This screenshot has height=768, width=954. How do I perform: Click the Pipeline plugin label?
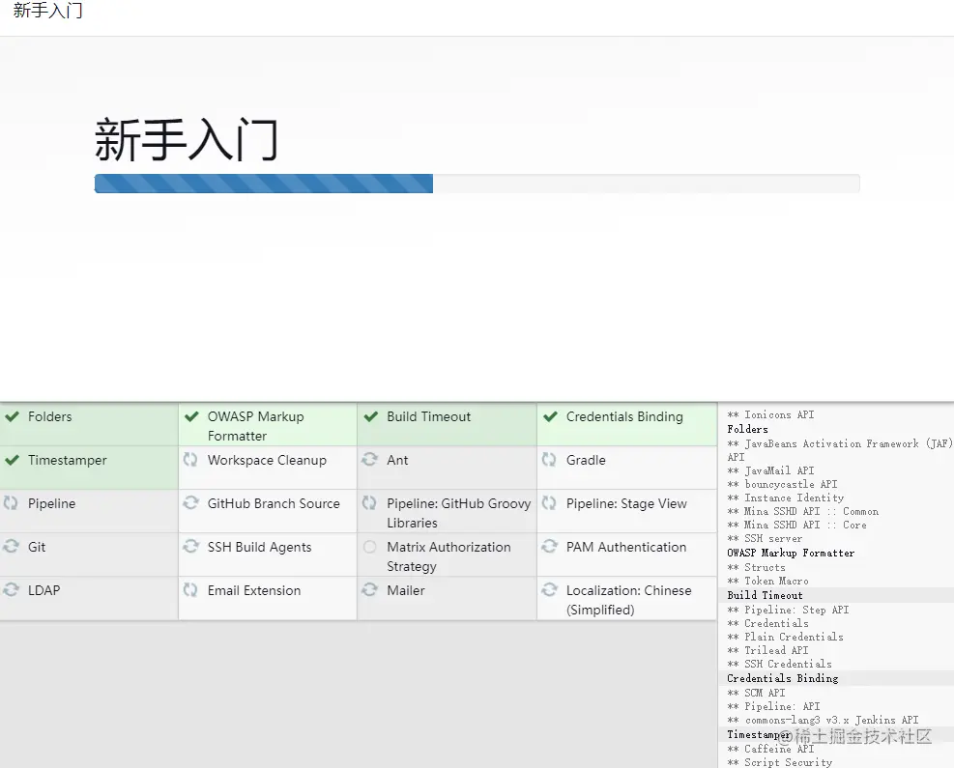[x=52, y=504]
